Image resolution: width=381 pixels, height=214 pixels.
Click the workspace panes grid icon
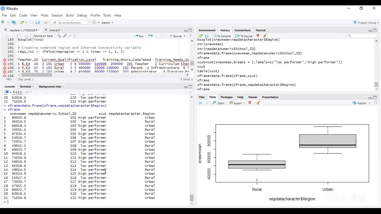point(94,23)
